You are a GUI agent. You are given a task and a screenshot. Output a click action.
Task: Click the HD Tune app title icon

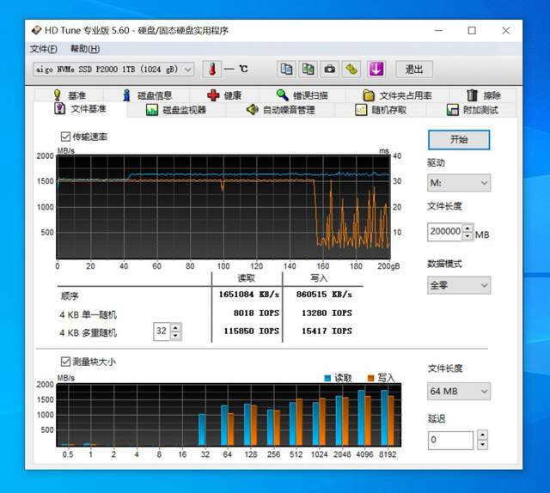(x=36, y=31)
